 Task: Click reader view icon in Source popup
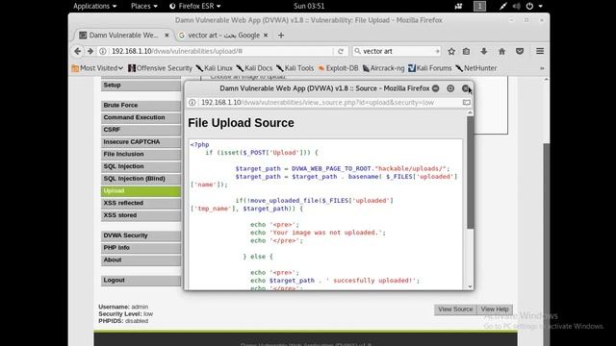466,103
